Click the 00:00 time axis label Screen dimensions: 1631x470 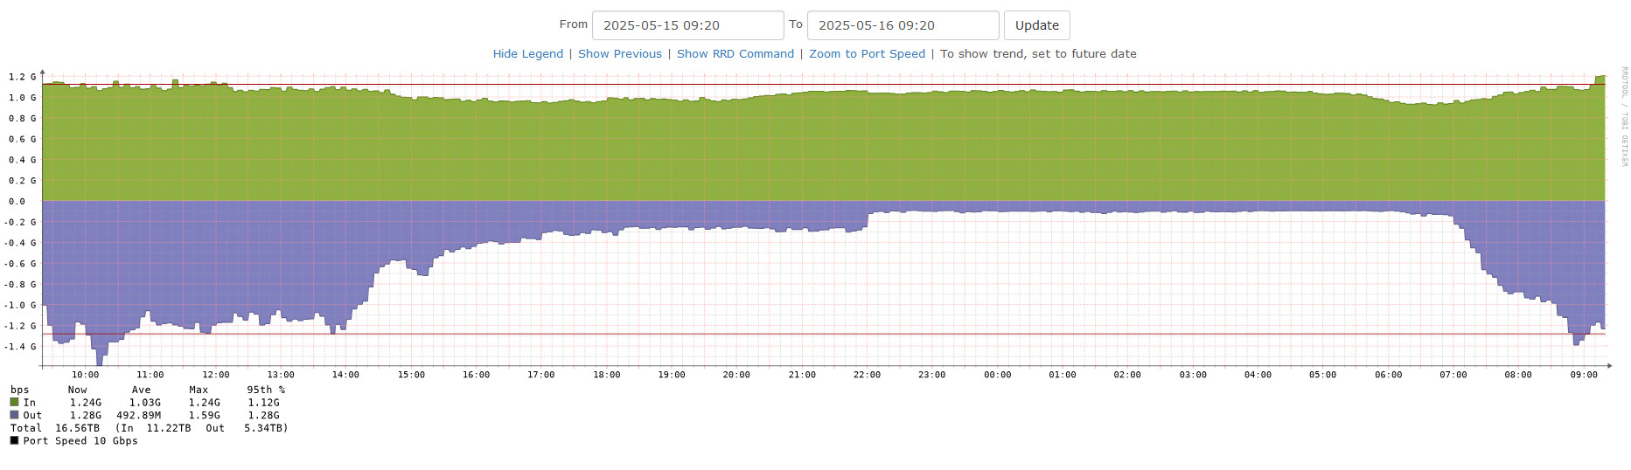997,375
